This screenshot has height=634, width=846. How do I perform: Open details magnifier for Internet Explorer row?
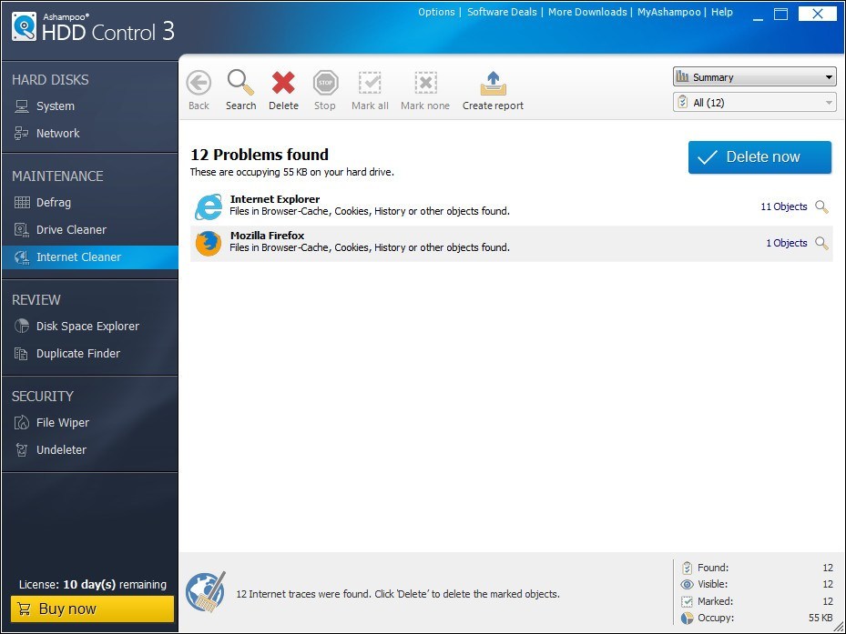(821, 207)
